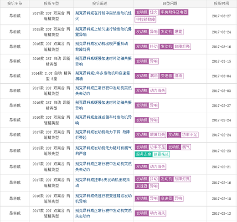Click the 投诉车型 column header
The image size is (237, 222).
(x=52, y=4)
